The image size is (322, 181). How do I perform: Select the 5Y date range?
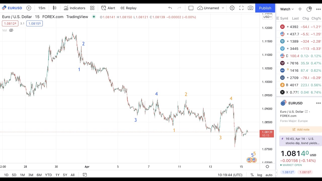[65, 175]
